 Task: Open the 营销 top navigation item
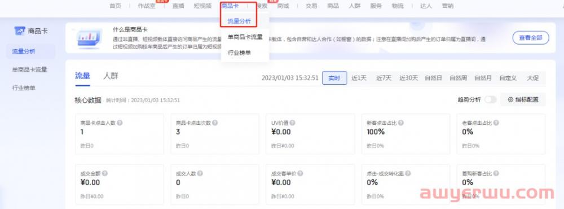click(x=447, y=6)
